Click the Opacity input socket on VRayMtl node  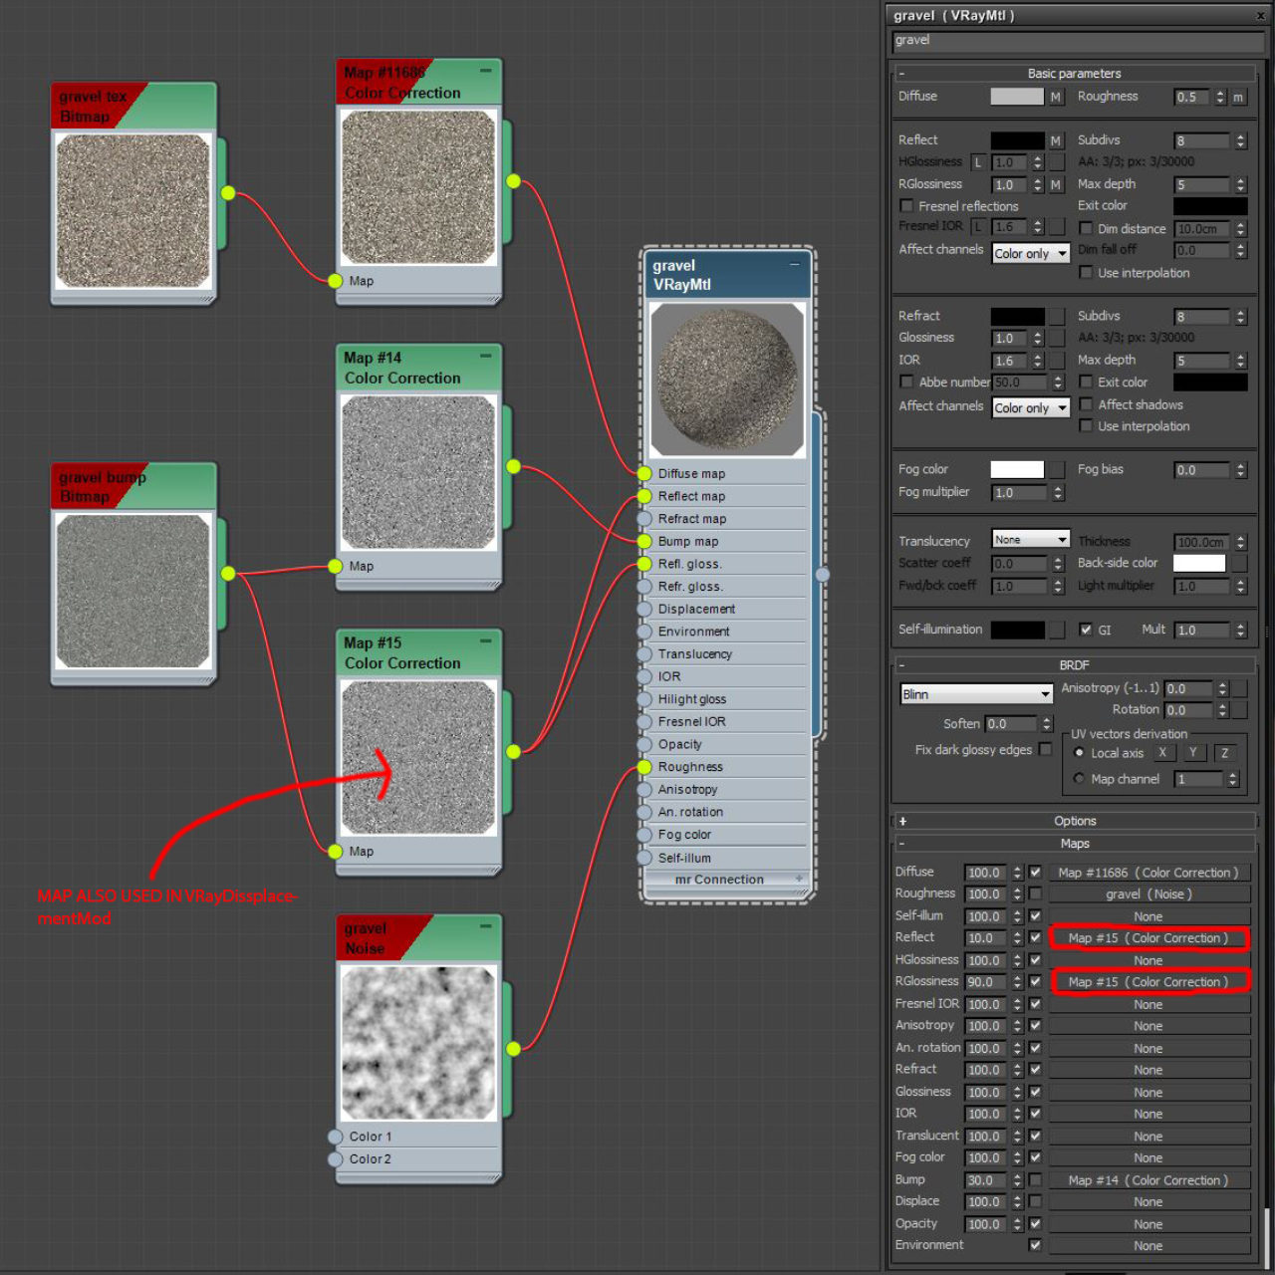644,744
